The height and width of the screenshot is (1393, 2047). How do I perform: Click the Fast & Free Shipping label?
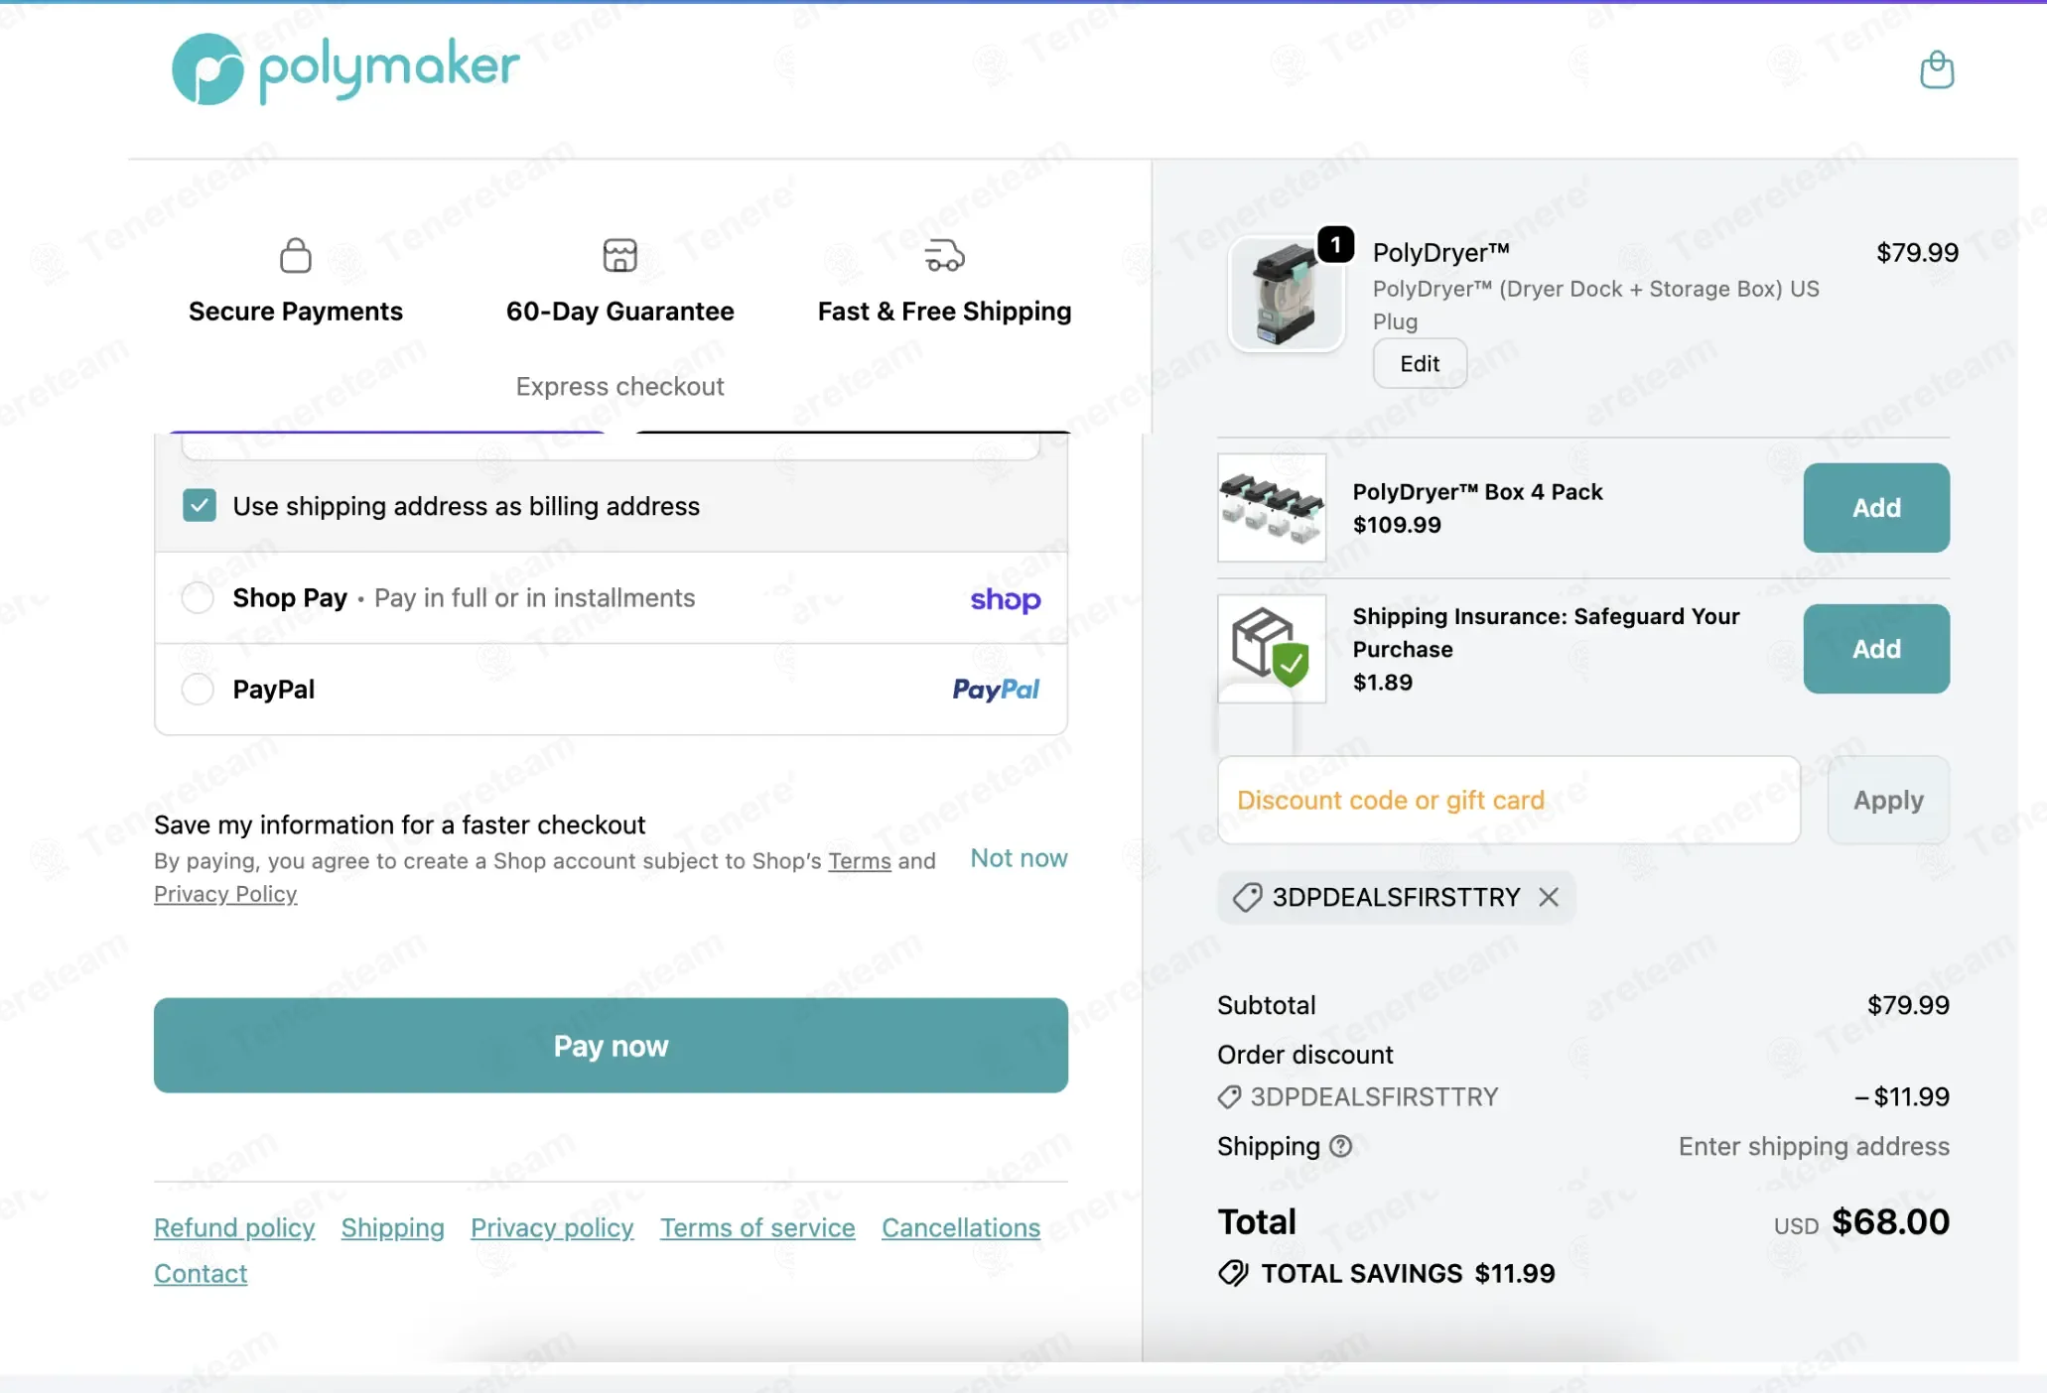pos(944,312)
